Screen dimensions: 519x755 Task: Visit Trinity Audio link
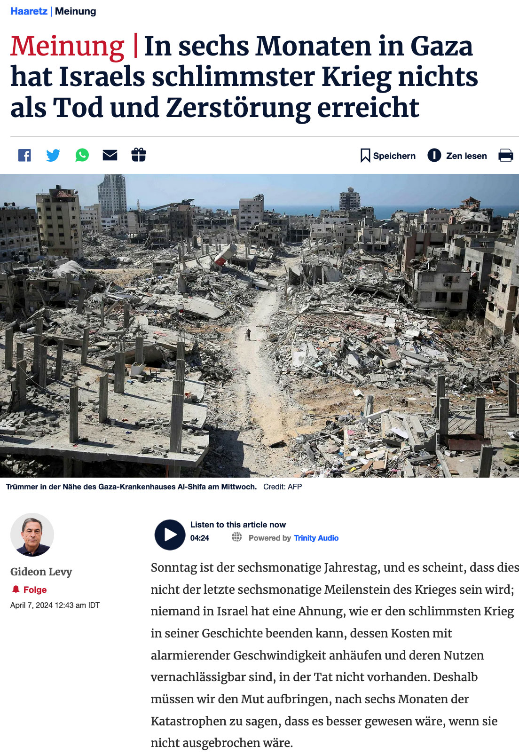pyautogui.click(x=316, y=538)
